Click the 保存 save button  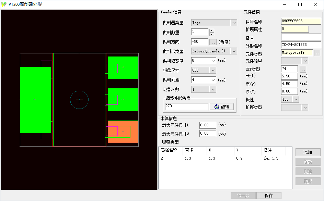[269, 196]
